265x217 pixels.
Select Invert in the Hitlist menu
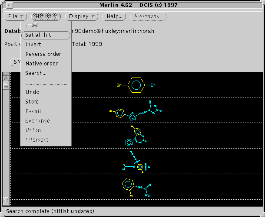click(x=33, y=45)
